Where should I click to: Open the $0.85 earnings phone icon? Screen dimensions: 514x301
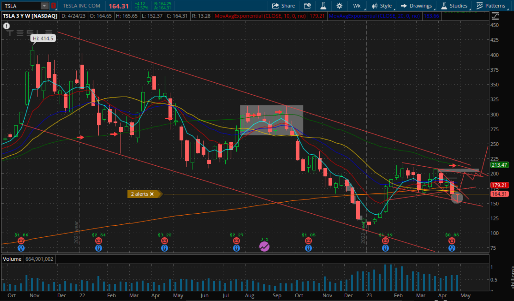point(452,241)
